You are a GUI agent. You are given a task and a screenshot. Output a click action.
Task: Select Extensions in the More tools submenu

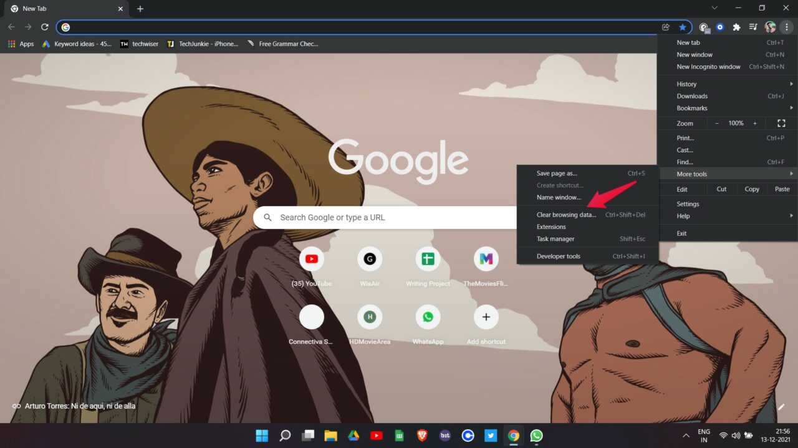(x=587, y=227)
